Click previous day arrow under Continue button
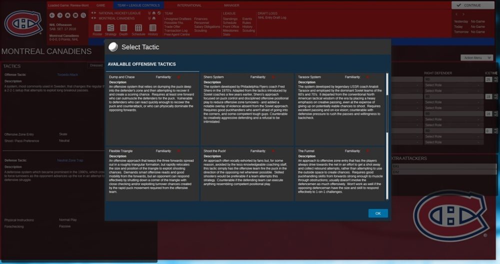500x264 pixels. tap(456, 14)
